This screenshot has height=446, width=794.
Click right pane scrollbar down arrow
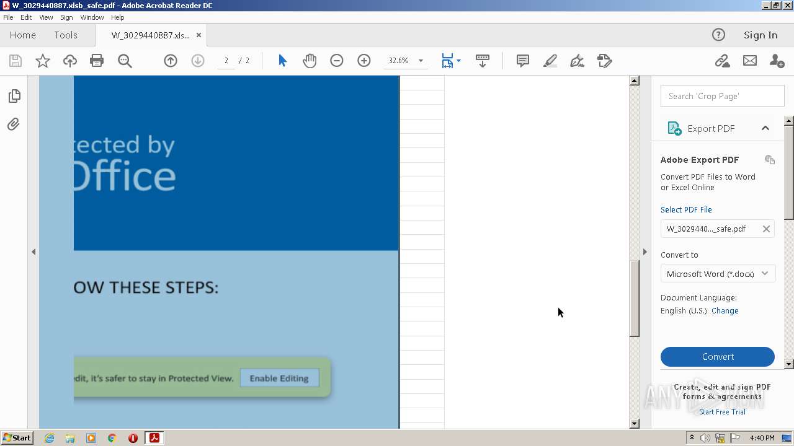pyautogui.click(x=789, y=364)
